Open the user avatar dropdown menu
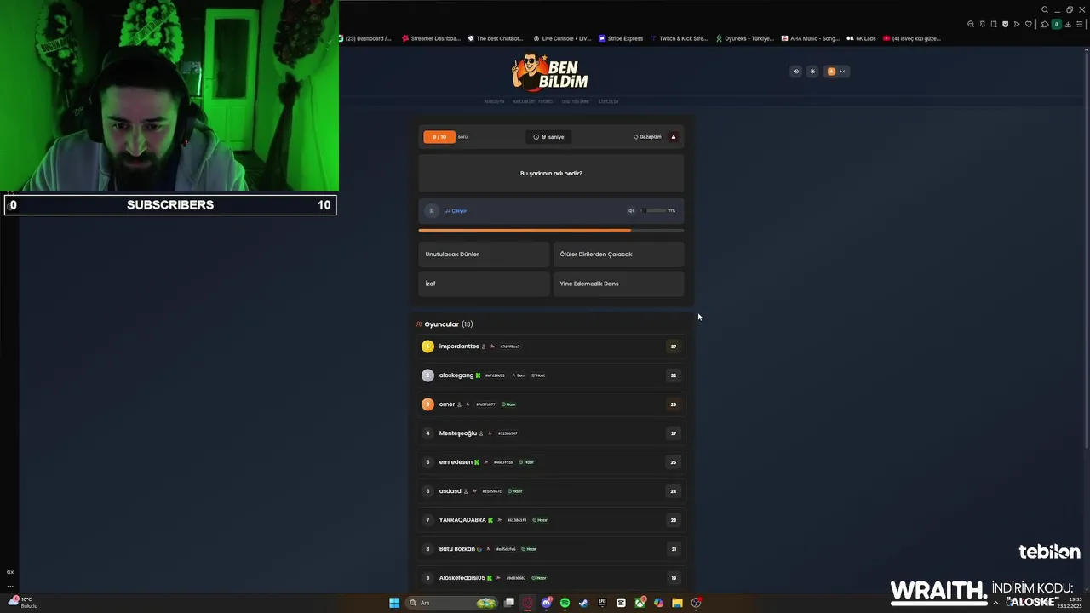Viewport: 1090px width, 613px height. tap(836, 72)
